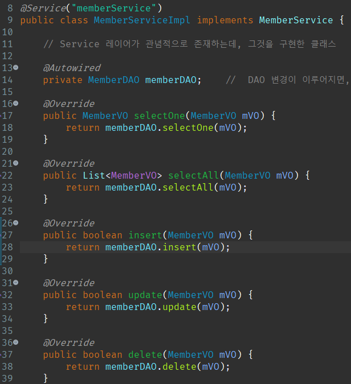Image resolution: width=351 pixels, height=384 pixels.
Task: Collapse the insert method fold at line 26
Action: tap(16, 223)
